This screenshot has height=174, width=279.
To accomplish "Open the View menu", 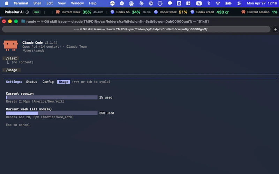I will [x=62, y=3].
